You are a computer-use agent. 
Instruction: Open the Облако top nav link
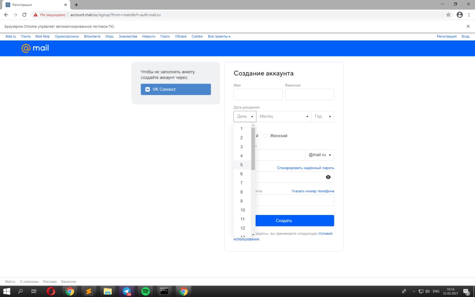tap(181, 36)
